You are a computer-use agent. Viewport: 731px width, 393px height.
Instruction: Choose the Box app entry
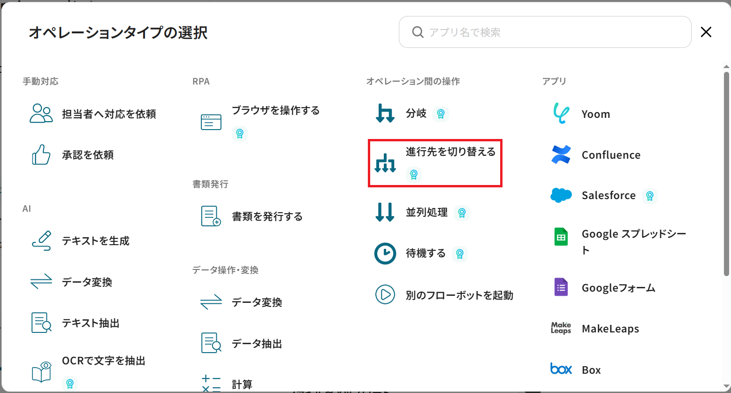pos(591,370)
